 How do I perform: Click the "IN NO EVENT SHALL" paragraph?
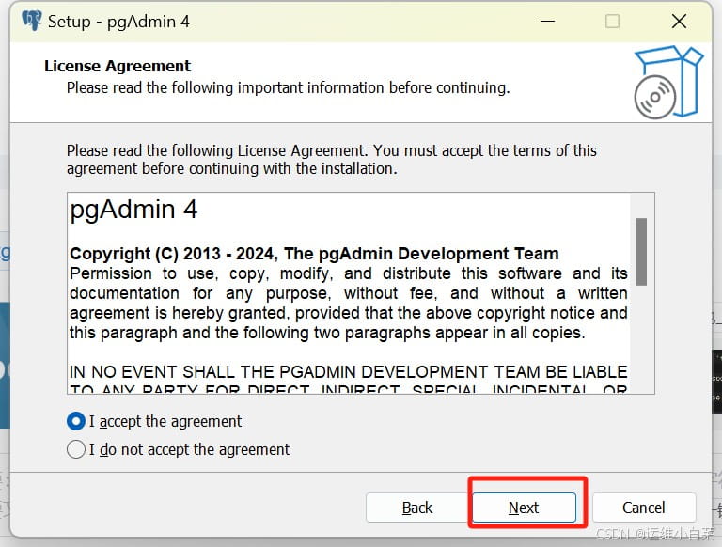click(x=348, y=371)
